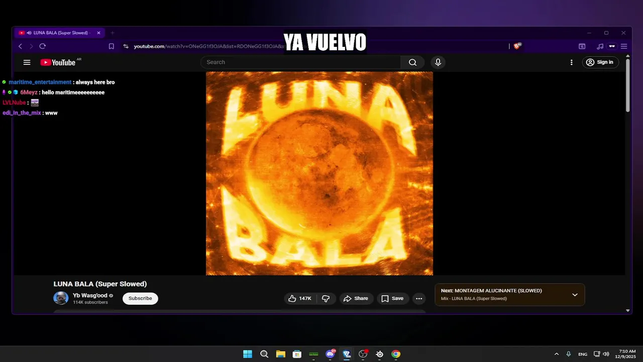The height and width of the screenshot is (362, 643).
Task: Open more actions ellipsis beside Save
Action: (419, 299)
